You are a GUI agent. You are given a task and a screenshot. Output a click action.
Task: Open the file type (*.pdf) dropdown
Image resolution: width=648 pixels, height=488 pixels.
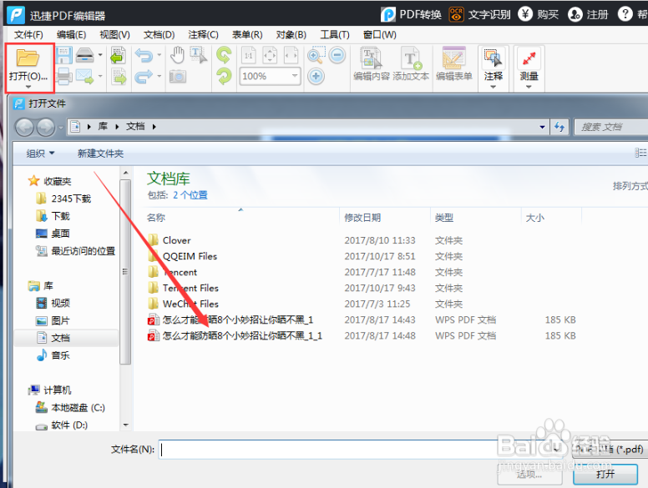tap(609, 449)
